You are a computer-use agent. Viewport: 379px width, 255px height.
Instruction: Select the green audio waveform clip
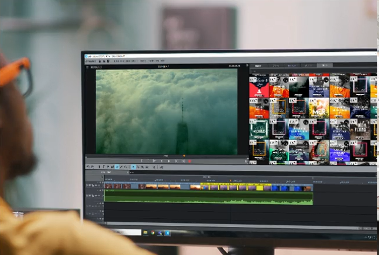[209, 197]
